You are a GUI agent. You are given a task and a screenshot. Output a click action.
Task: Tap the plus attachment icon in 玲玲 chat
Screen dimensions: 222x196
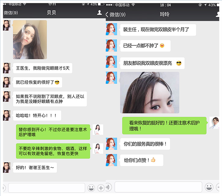pos(219,187)
